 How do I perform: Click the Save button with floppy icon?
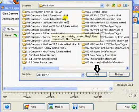[x=83, y=107]
